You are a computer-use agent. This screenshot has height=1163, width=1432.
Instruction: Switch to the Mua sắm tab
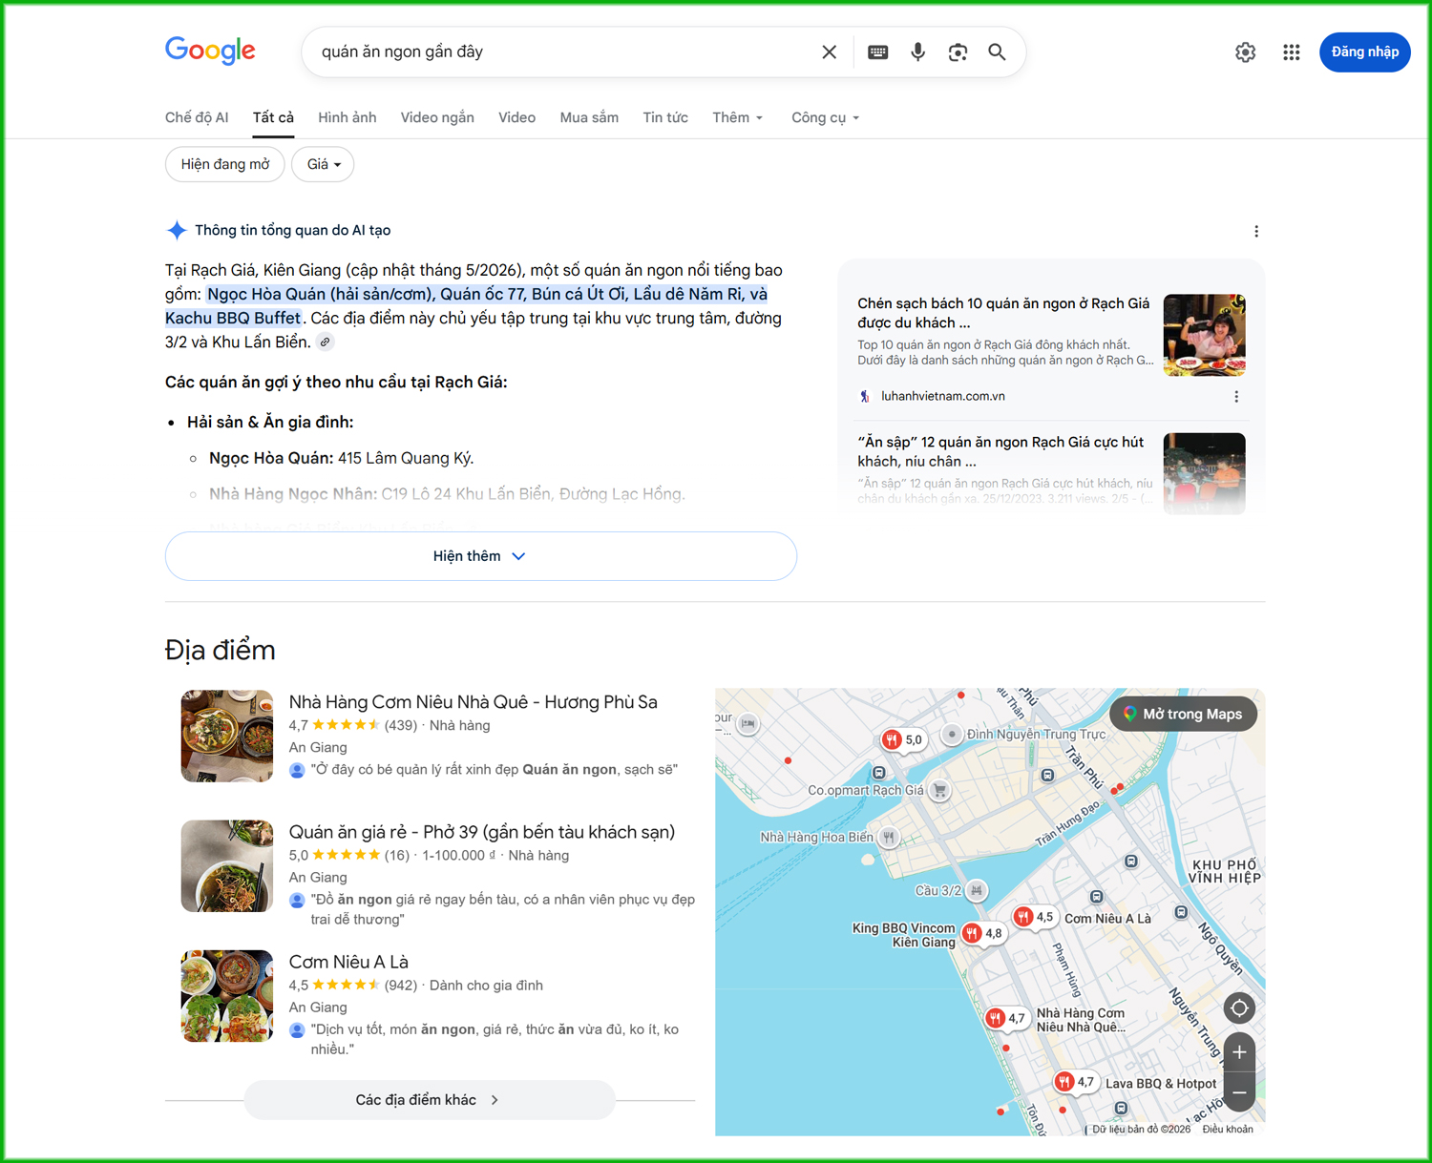tap(589, 117)
